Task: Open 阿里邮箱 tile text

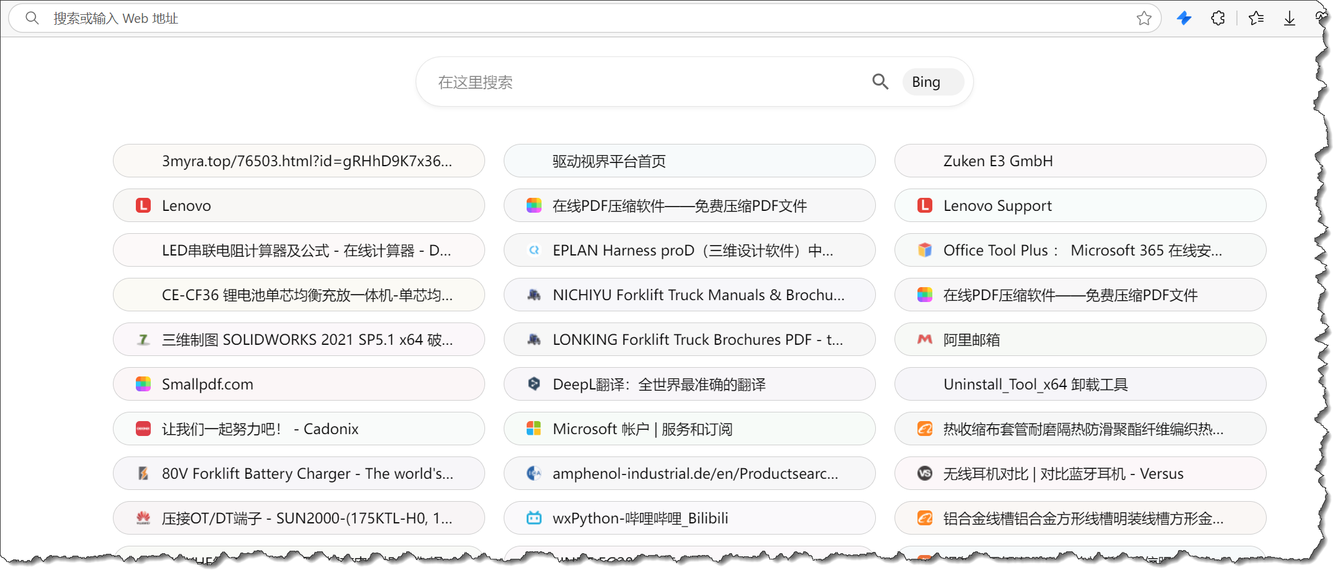Action: point(971,340)
